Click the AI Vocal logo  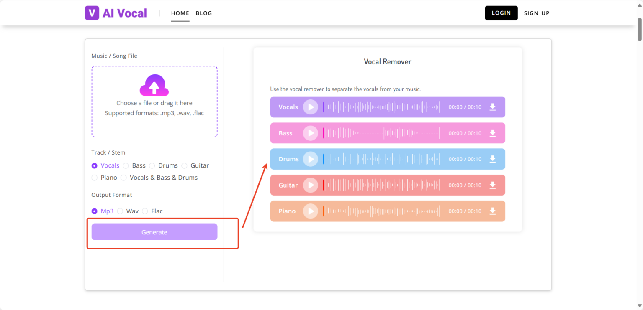point(116,13)
